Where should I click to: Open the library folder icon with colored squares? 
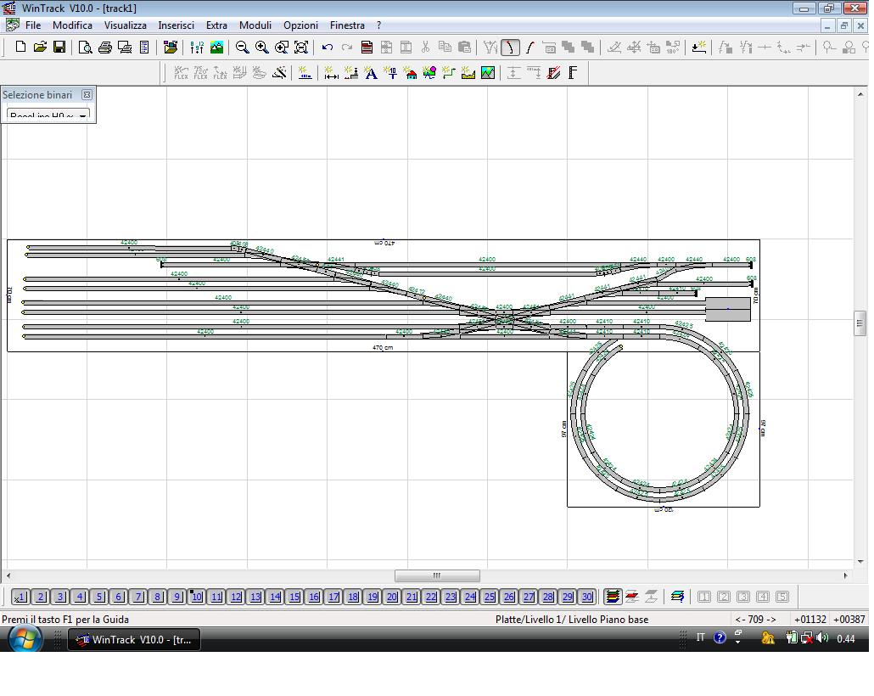(x=171, y=48)
